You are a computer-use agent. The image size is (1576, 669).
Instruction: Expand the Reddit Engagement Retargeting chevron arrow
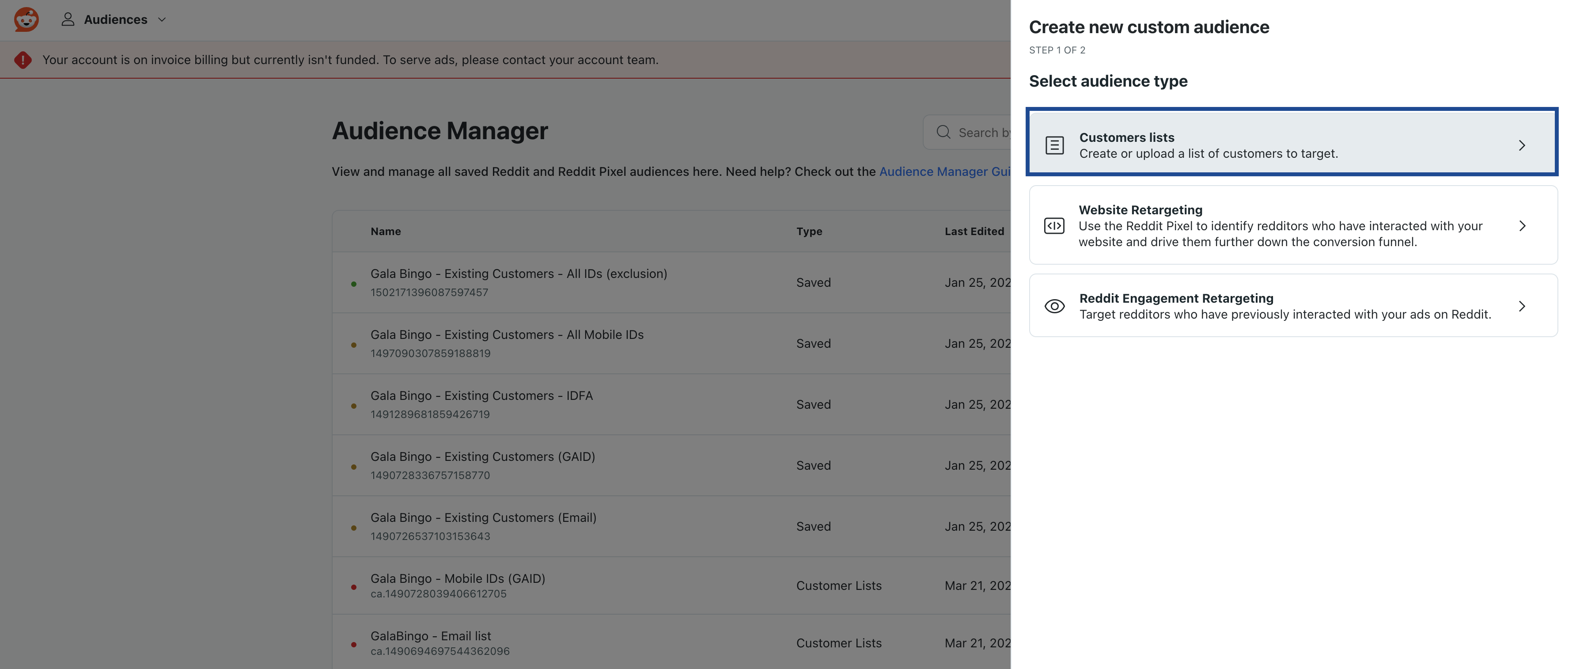point(1522,306)
